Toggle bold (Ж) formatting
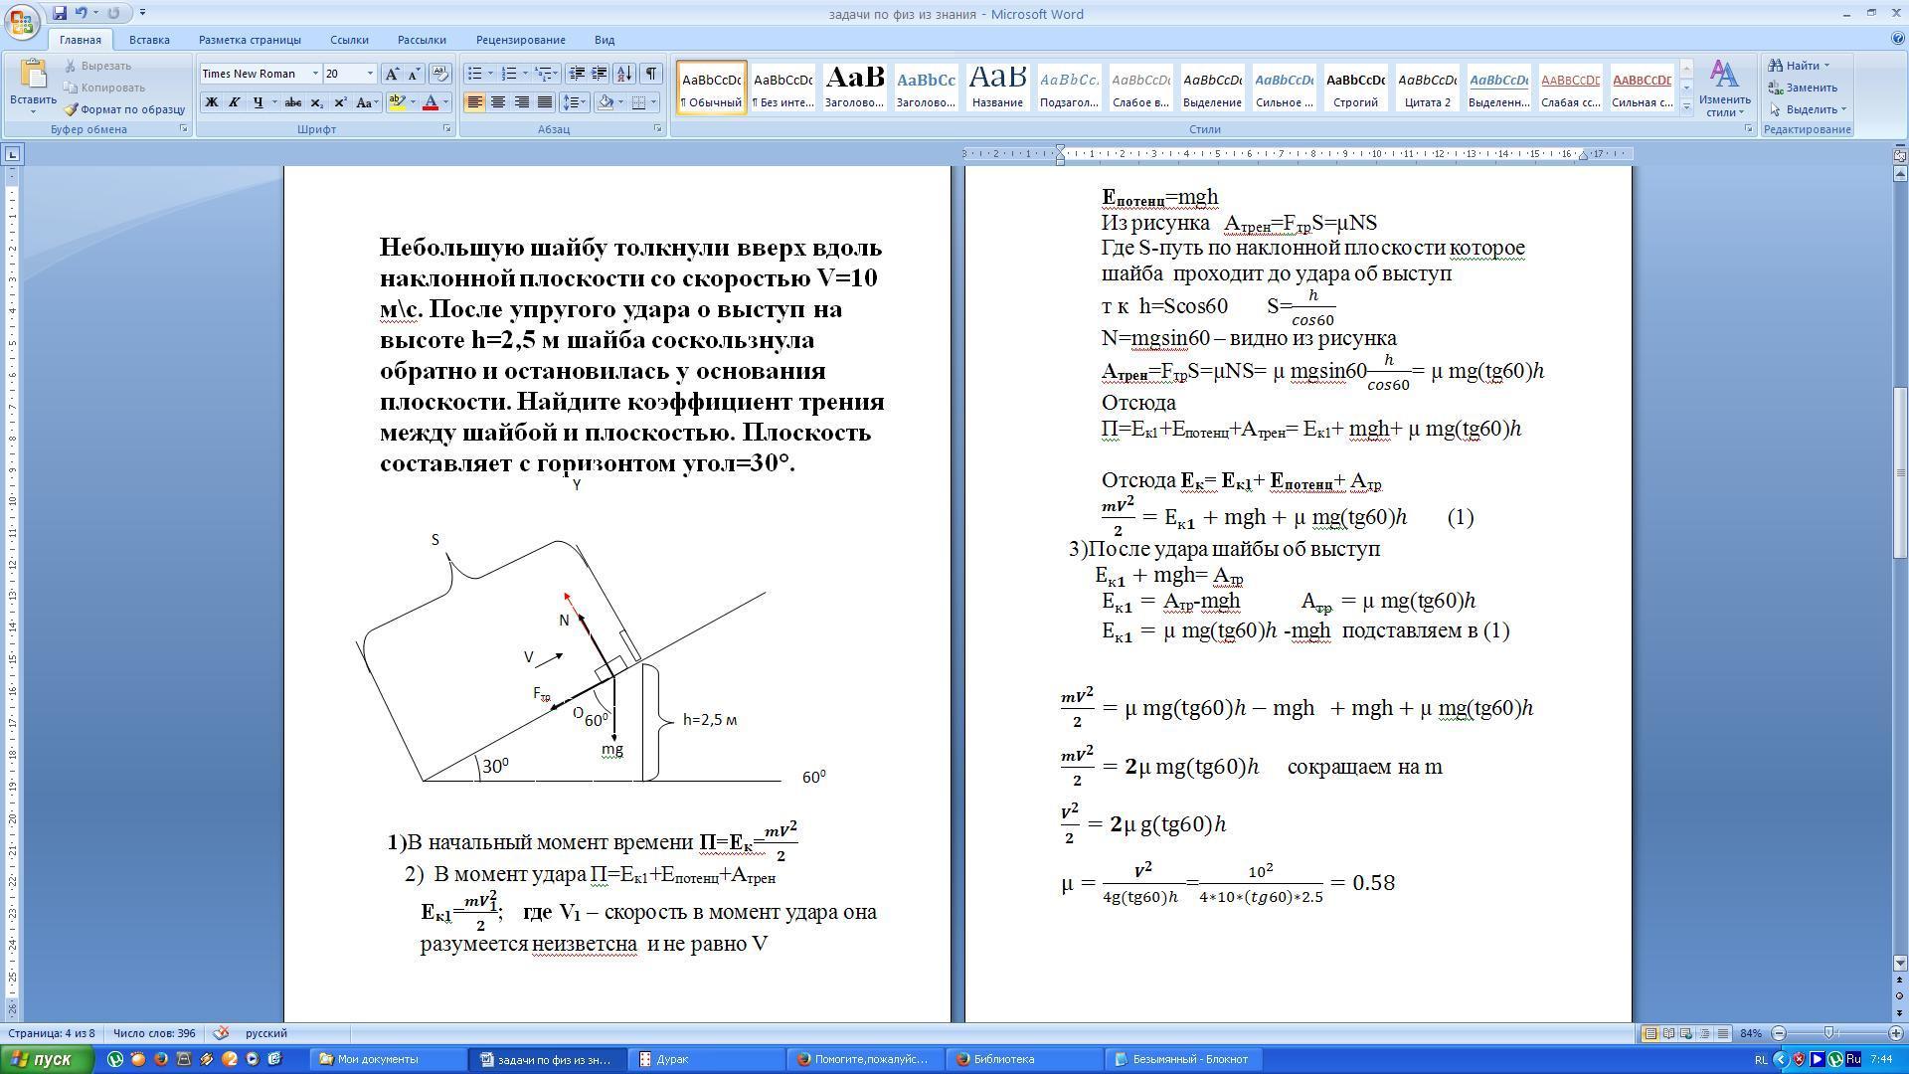Viewport: 1909px width, 1074px height. click(211, 102)
